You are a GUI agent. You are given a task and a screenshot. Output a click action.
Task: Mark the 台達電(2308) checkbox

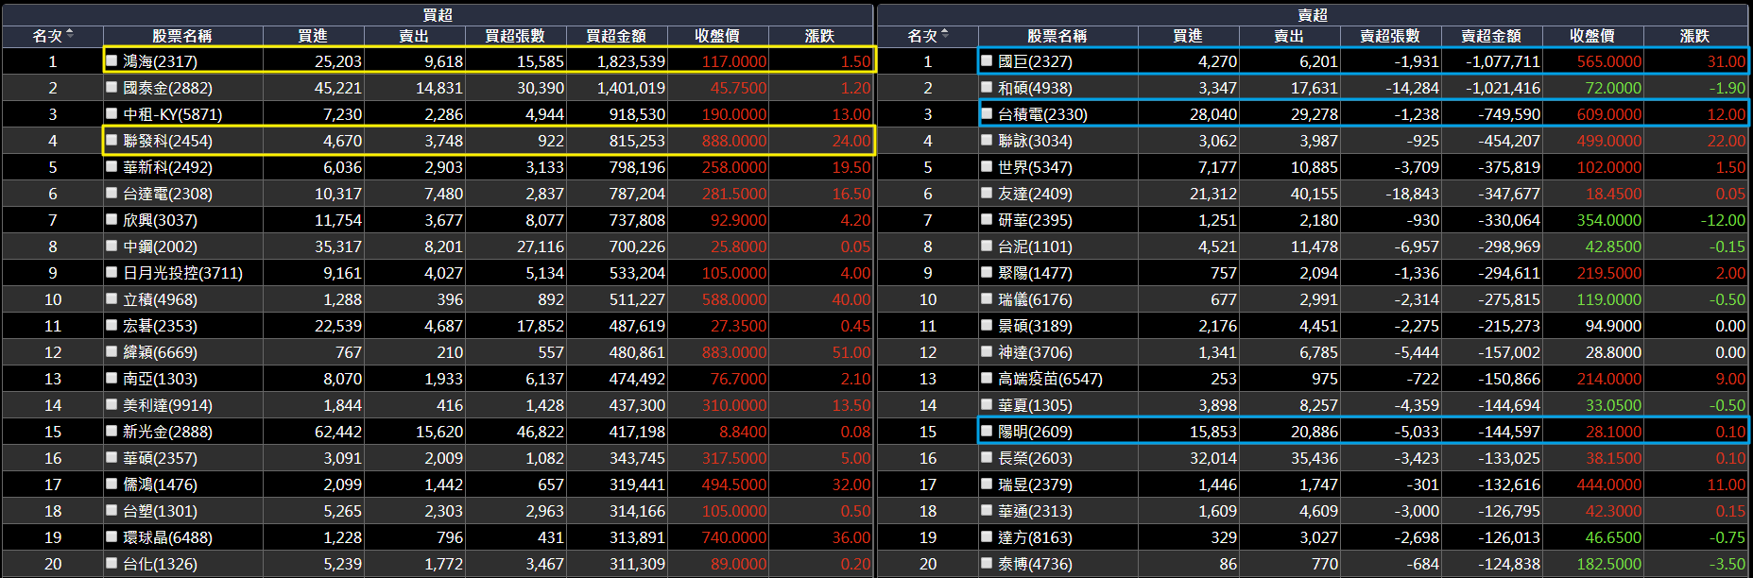coord(112,193)
